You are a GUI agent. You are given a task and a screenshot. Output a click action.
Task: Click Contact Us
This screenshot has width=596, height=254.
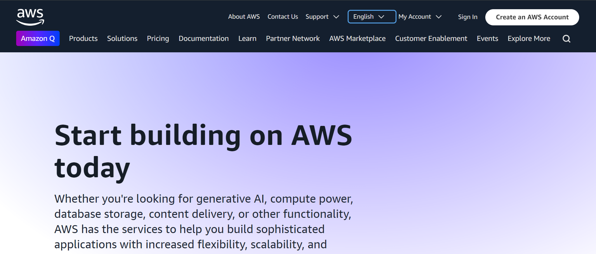282,16
